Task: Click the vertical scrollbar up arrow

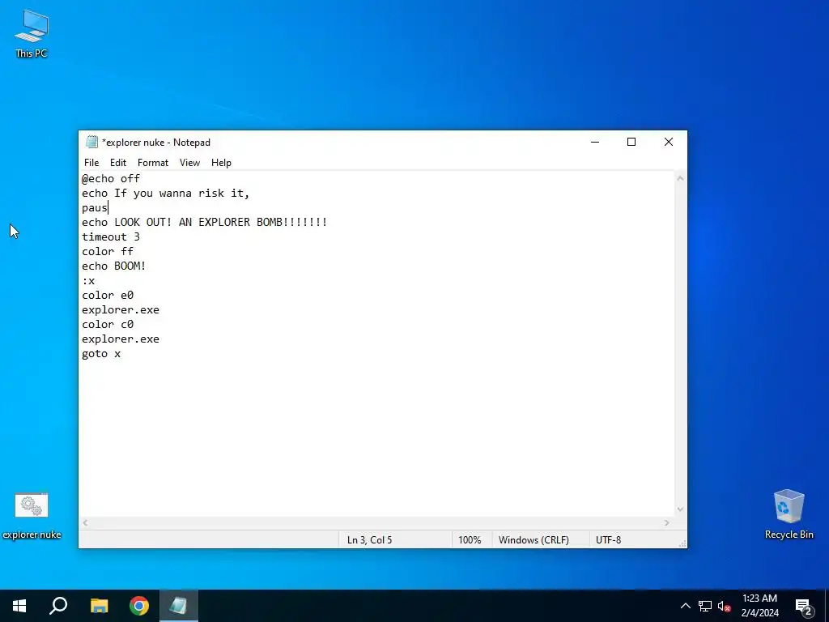Action: 680,178
